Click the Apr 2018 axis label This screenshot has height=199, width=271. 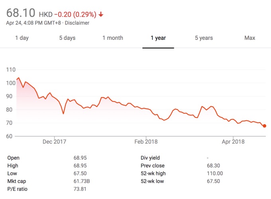[233, 142]
